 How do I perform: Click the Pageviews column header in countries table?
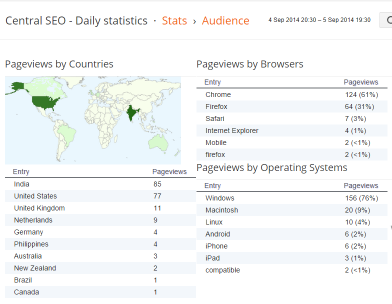(169, 171)
